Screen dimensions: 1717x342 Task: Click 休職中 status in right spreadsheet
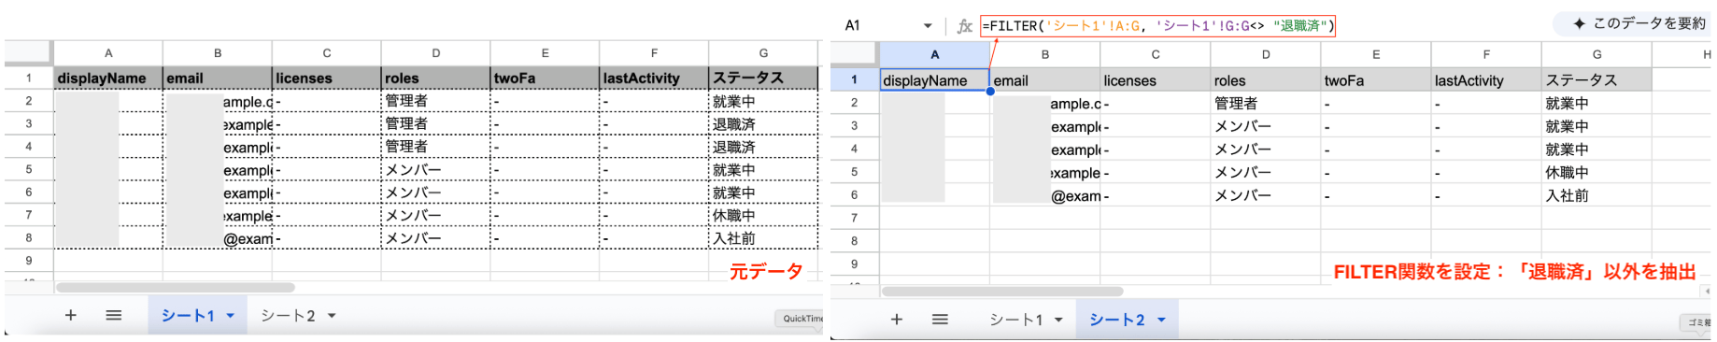coord(1596,173)
